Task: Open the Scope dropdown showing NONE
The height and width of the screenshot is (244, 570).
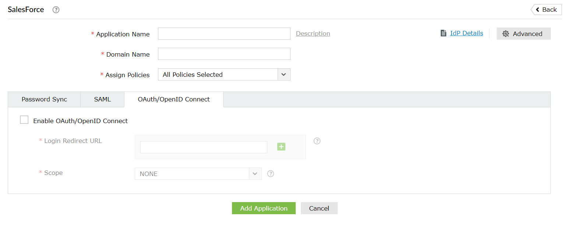Action: click(198, 174)
